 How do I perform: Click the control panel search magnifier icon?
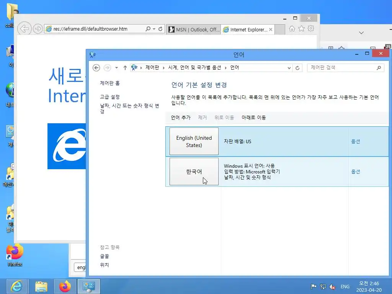click(379, 68)
